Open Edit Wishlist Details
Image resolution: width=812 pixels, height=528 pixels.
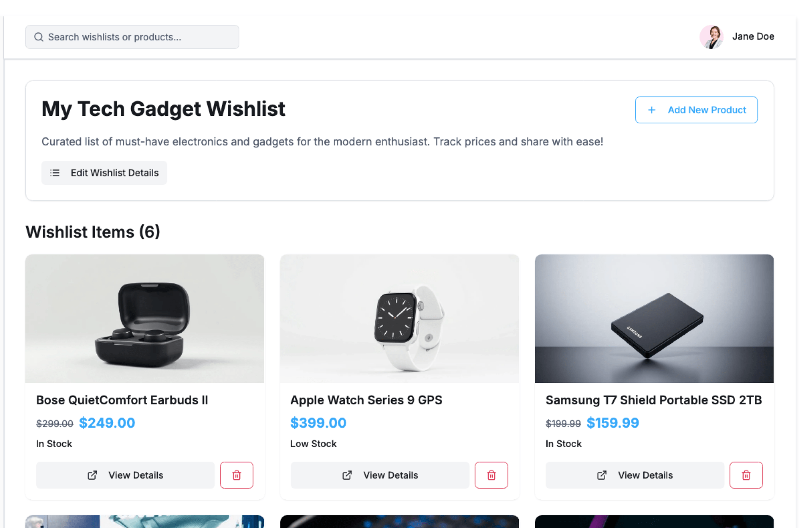pyautogui.click(x=104, y=173)
